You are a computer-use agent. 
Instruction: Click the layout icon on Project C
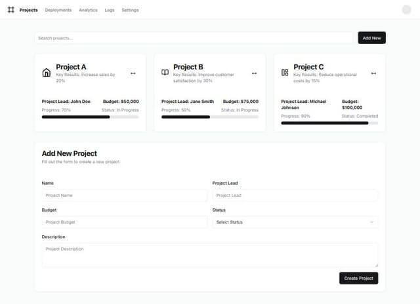(x=285, y=73)
